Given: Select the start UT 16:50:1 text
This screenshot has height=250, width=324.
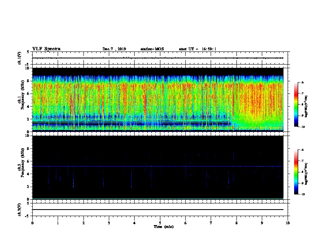Looking at the screenshot, I should [x=198, y=49].
